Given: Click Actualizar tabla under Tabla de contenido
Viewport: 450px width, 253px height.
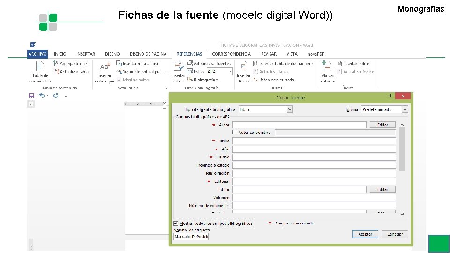Looking at the screenshot, I should pos(71,71).
